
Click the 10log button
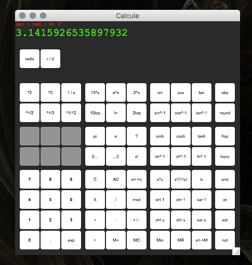[95, 113]
